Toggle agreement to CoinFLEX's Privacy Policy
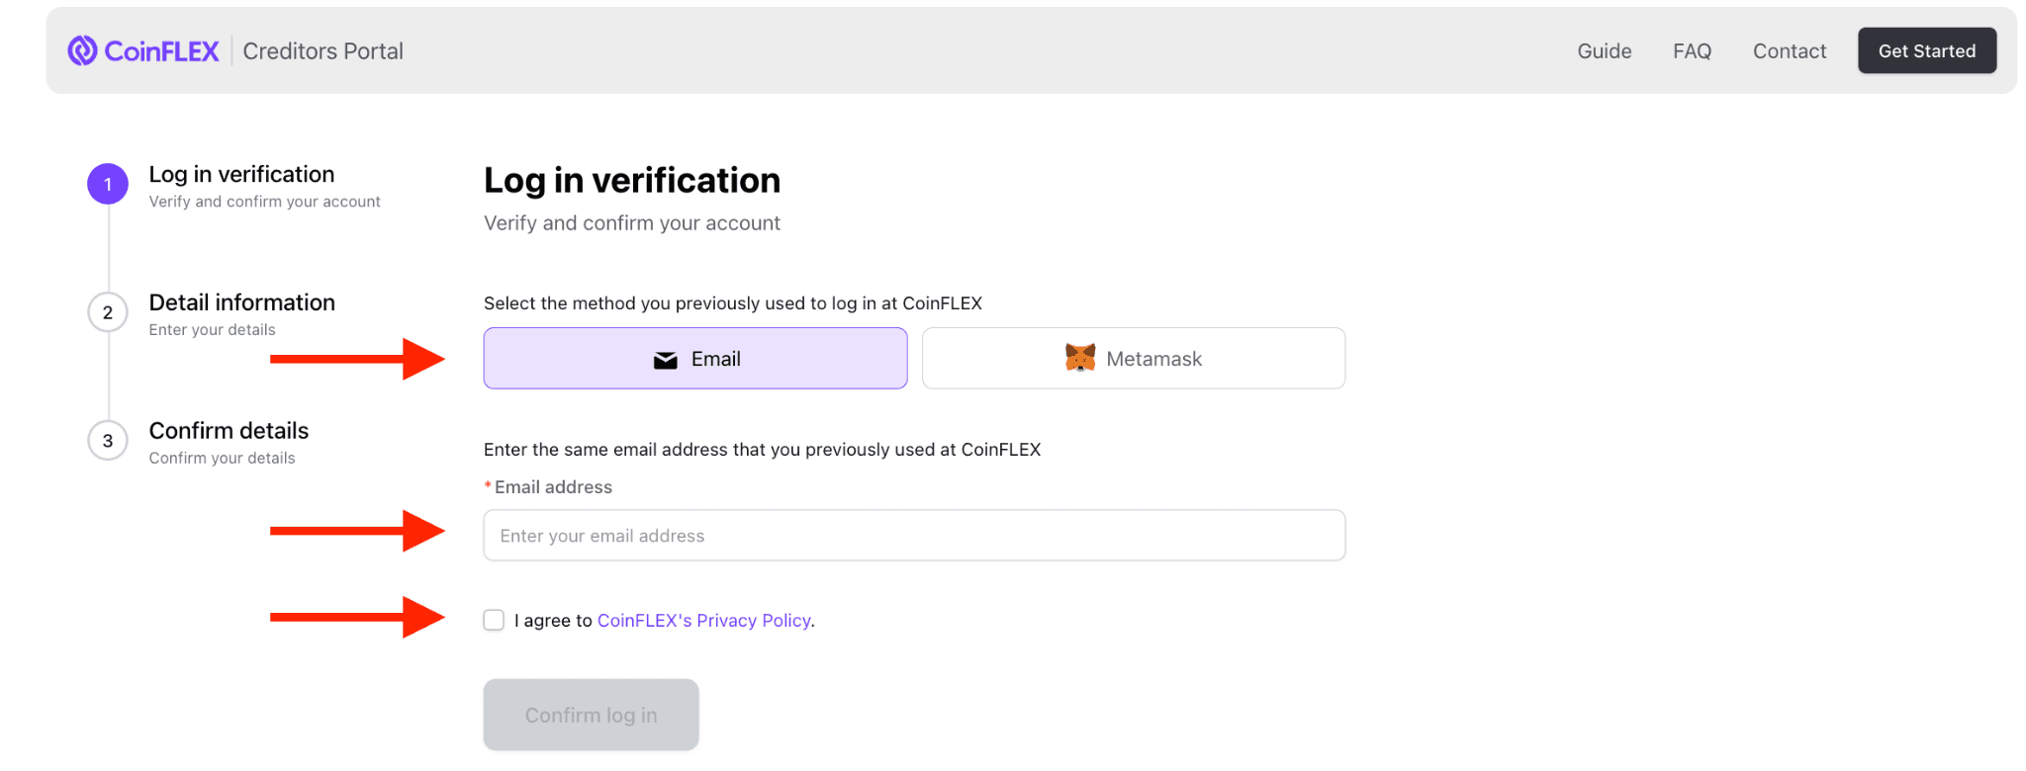 click(x=494, y=620)
